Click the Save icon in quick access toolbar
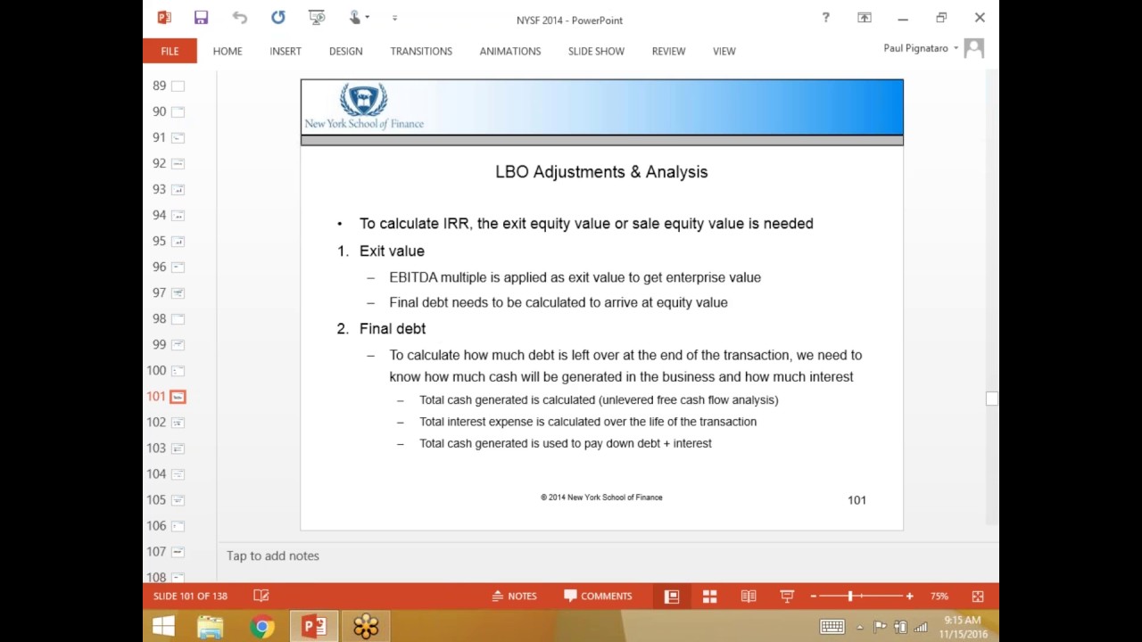The image size is (1142, 642). pyautogui.click(x=201, y=18)
